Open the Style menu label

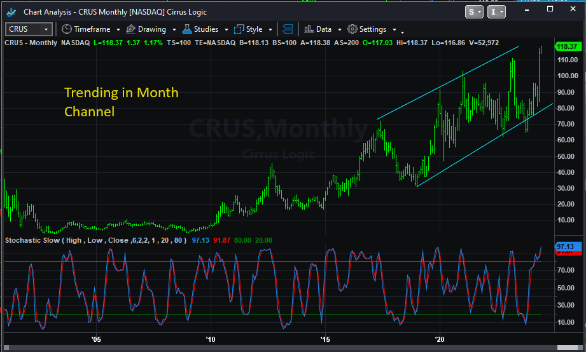pos(254,29)
